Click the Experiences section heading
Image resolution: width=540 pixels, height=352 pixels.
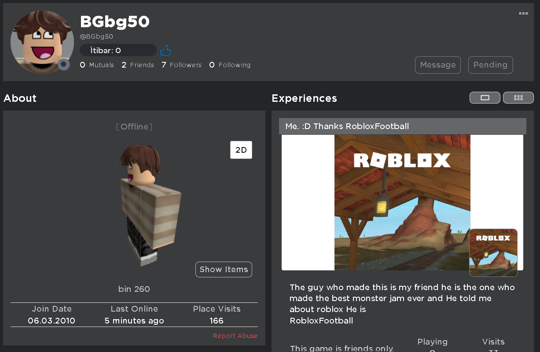click(305, 98)
